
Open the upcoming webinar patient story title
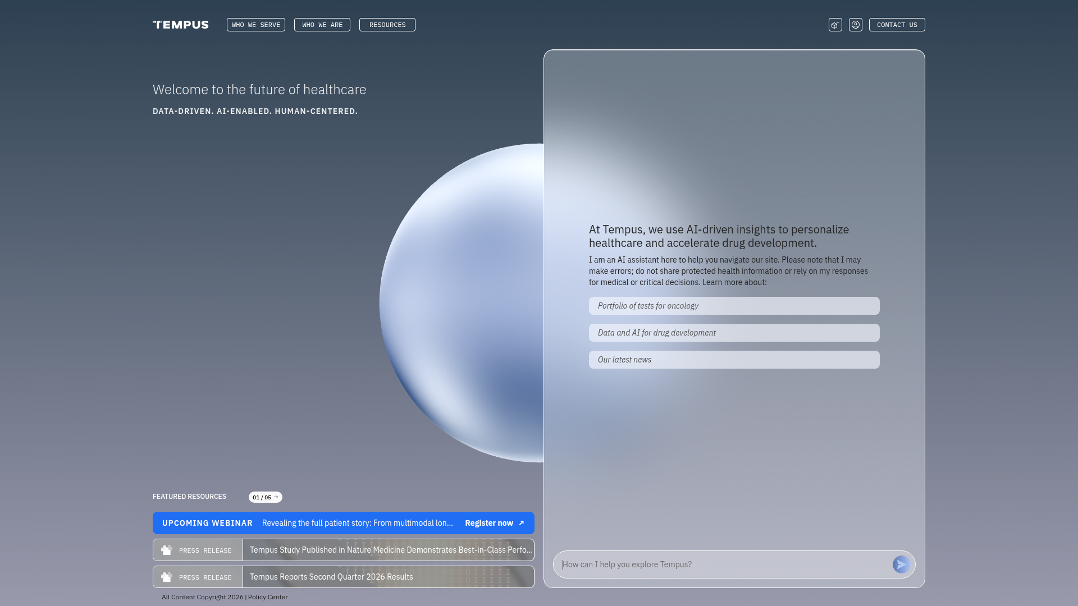(x=357, y=523)
